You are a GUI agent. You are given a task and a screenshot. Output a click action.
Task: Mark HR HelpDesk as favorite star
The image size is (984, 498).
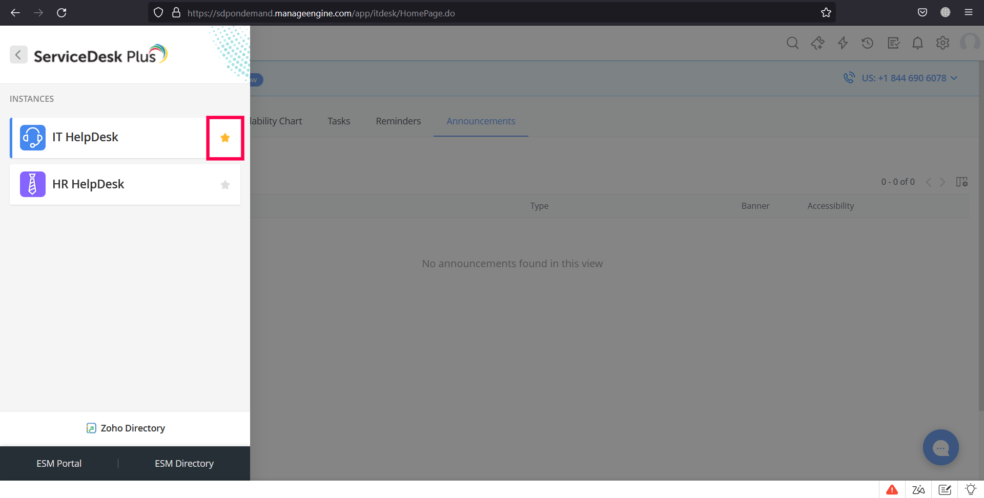(x=225, y=185)
